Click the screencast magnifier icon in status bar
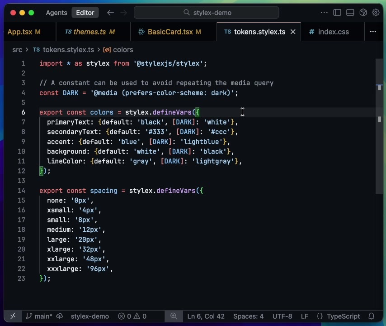The image size is (386, 326). [x=174, y=316]
